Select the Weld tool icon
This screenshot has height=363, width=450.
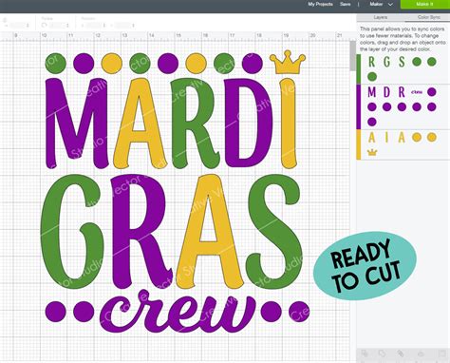point(382,353)
